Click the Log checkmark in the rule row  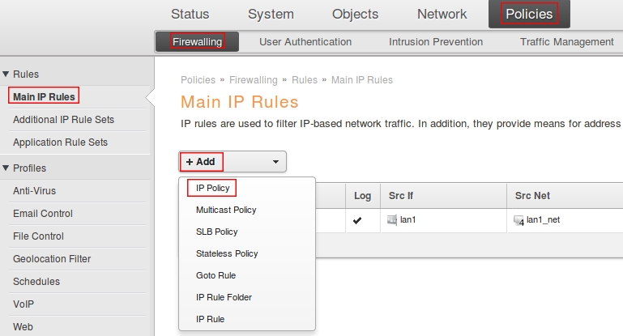point(357,219)
